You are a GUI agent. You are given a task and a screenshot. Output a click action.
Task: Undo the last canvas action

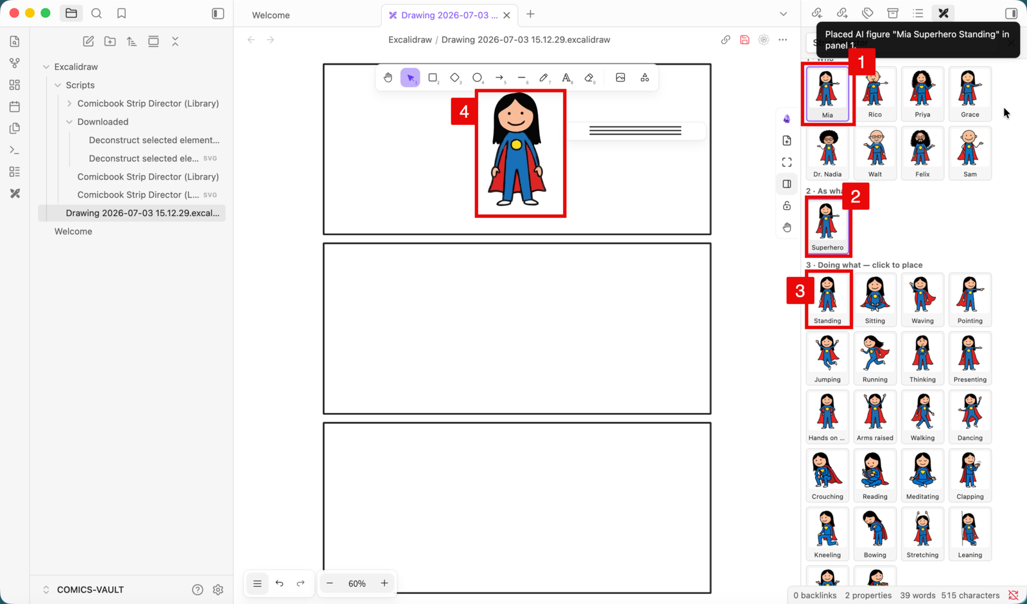[279, 583]
